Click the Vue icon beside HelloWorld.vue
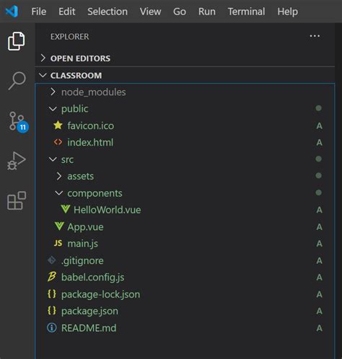Screen dimensions: 342x359 click(x=66, y=209)
